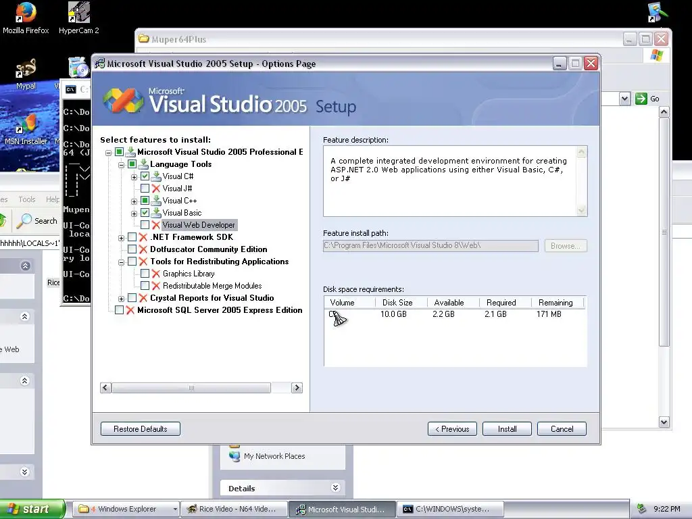
Task: Click the install icon beside Language Tools
Action: click(x=143, y=164)
